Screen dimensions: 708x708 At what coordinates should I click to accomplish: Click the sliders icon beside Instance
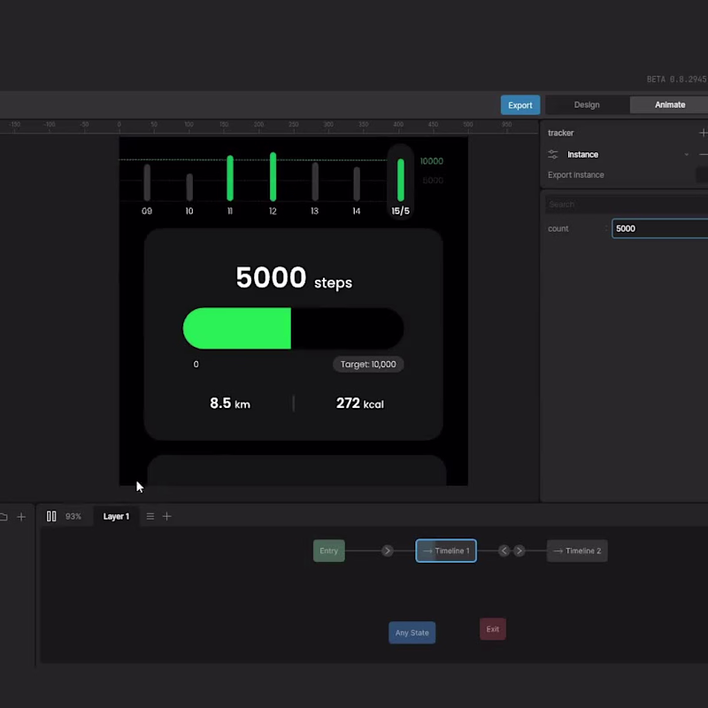point(552,154)
